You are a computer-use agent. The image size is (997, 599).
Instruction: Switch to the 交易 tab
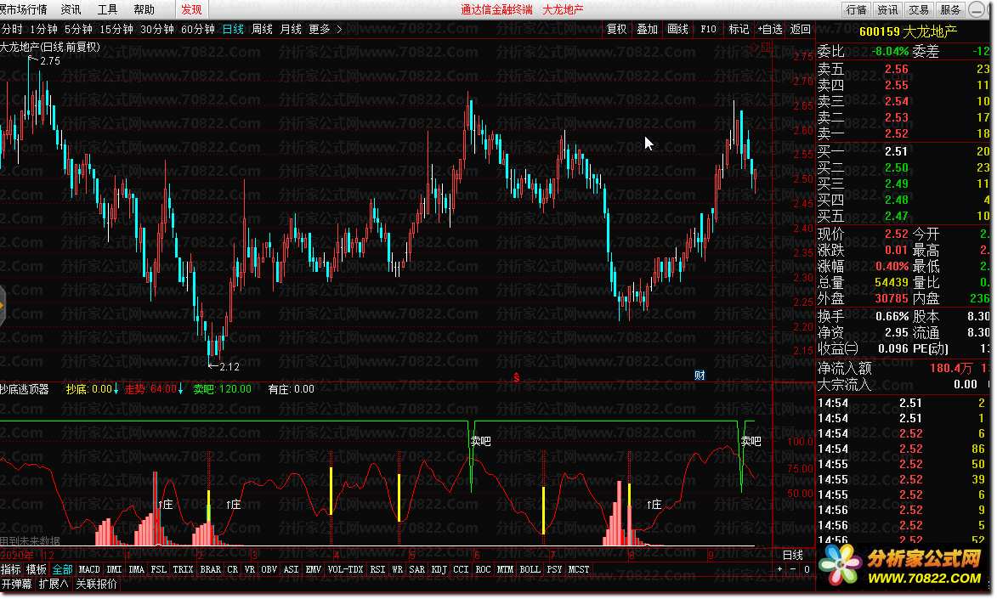click(x=919, y=9)
